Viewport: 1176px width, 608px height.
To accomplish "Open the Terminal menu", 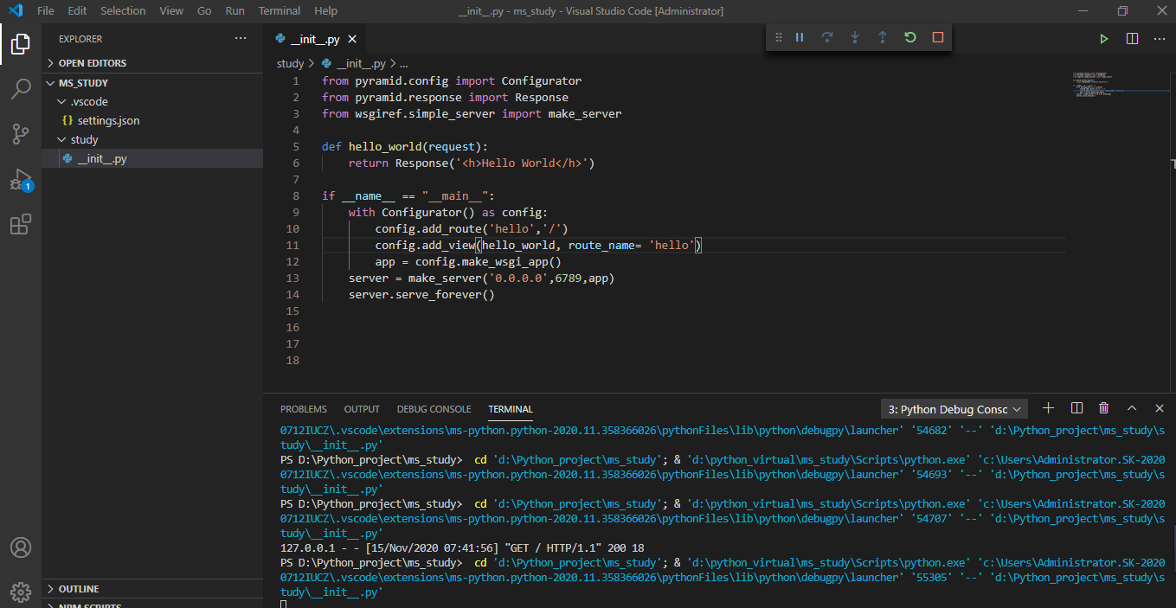I will (x=280, y=11).
